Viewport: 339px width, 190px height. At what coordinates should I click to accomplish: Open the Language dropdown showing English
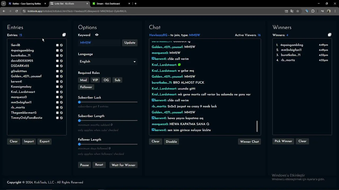[108, 61]
